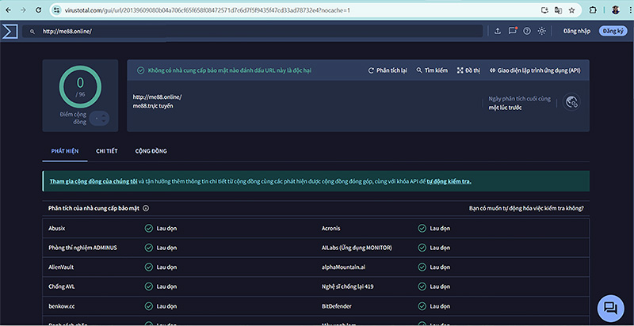Click the install app icon in address bar
The height and width of the screenshot is (326, 634).
(544, 10)
